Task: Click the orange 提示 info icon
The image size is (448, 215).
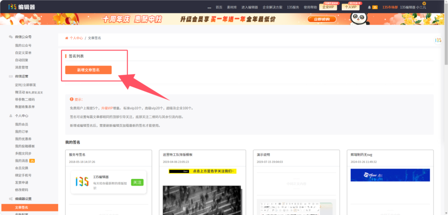Action: click(x=72, y=99)
